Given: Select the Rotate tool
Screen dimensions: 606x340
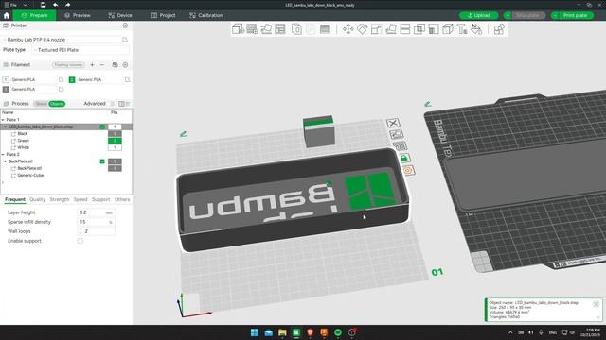Looking at the screenshot, I should click(362, 29).
